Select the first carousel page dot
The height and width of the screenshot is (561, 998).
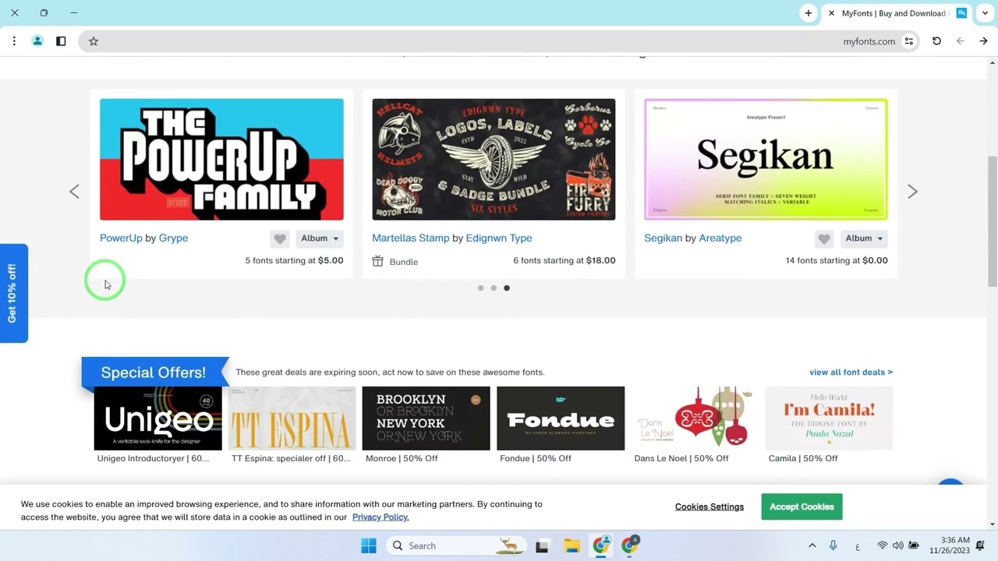point(481,288)
